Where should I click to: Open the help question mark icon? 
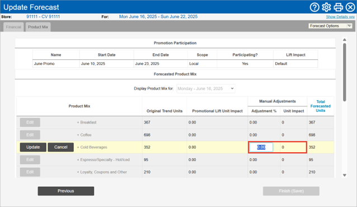pos(314,7)
